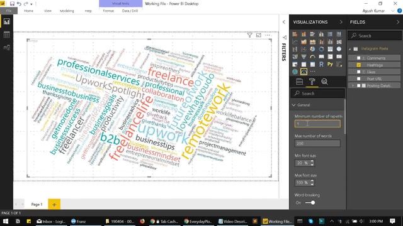Switch to Data view in left sidebar
This screenshot has width=403, height=226.
[x=7, y=35]
